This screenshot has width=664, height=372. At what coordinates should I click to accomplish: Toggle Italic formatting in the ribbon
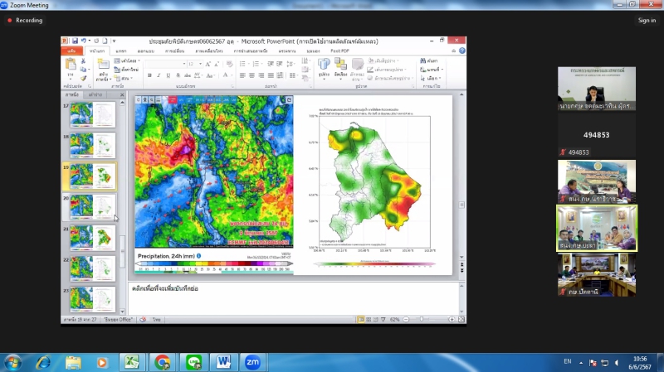click(159, 75)
